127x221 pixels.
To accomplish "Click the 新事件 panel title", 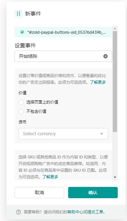I will point(33,14).
